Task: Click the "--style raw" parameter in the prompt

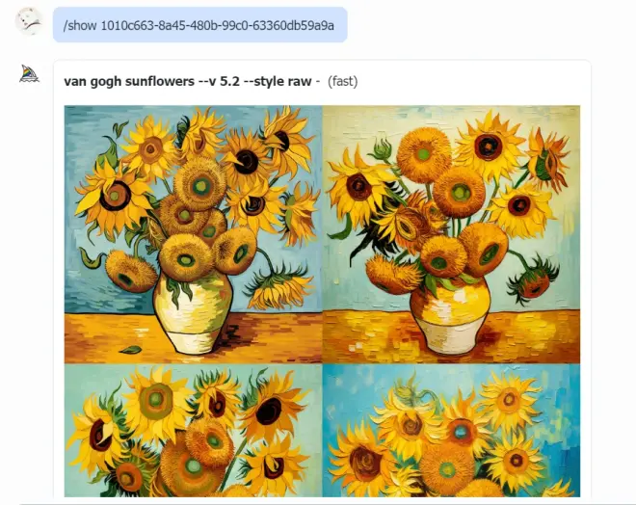Action: [x=278, y=81]
